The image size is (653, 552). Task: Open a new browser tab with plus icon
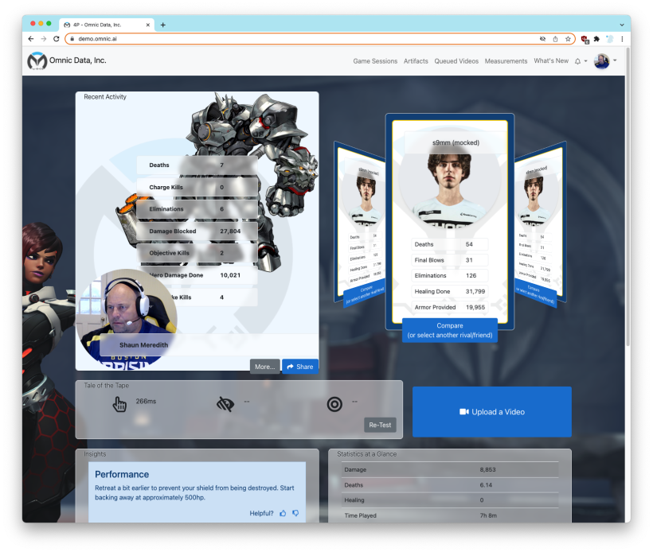click(x=162, y=25)
